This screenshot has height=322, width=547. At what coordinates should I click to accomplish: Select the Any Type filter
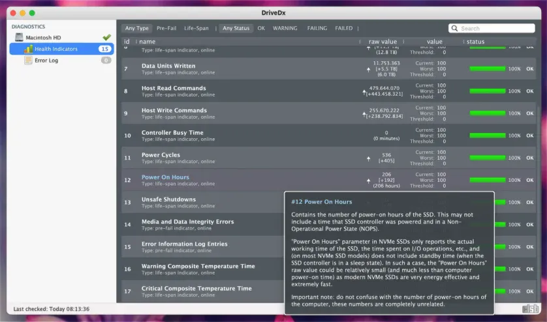point(137,29)
